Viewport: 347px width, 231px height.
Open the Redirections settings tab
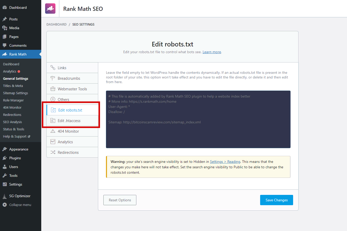click(72, 152)
